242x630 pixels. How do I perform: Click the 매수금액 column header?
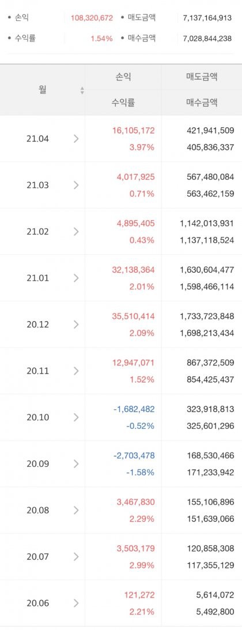pos(202,103)
